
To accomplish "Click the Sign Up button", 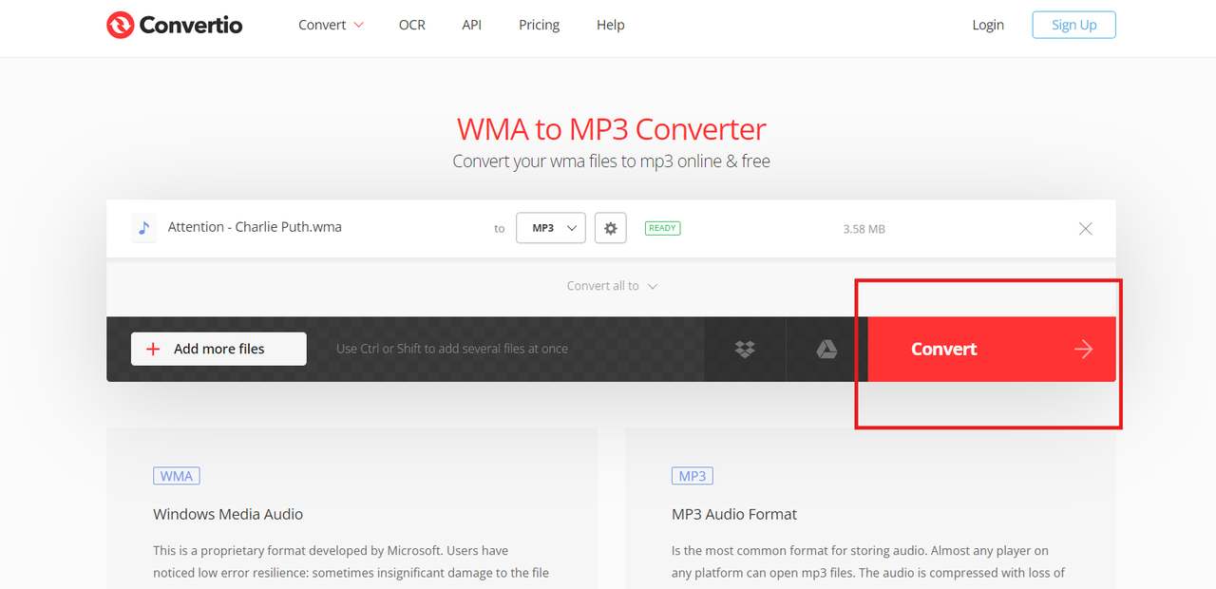I will click(1074, 25).
